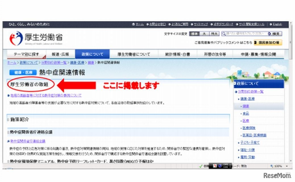Open the PDF icon beside 熱中症関係省庁連絡会議
This screenshot has width=295, height=182.
click(x=8, y=140)
